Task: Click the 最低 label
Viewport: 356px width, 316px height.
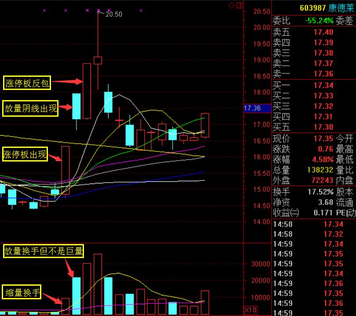Action: coord(345,159)
